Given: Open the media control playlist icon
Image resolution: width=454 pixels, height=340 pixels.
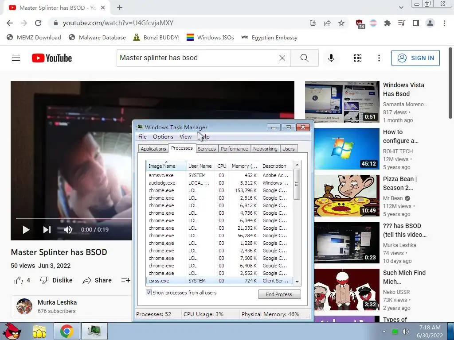Looking at the screenshot, I should coord(401,23).
